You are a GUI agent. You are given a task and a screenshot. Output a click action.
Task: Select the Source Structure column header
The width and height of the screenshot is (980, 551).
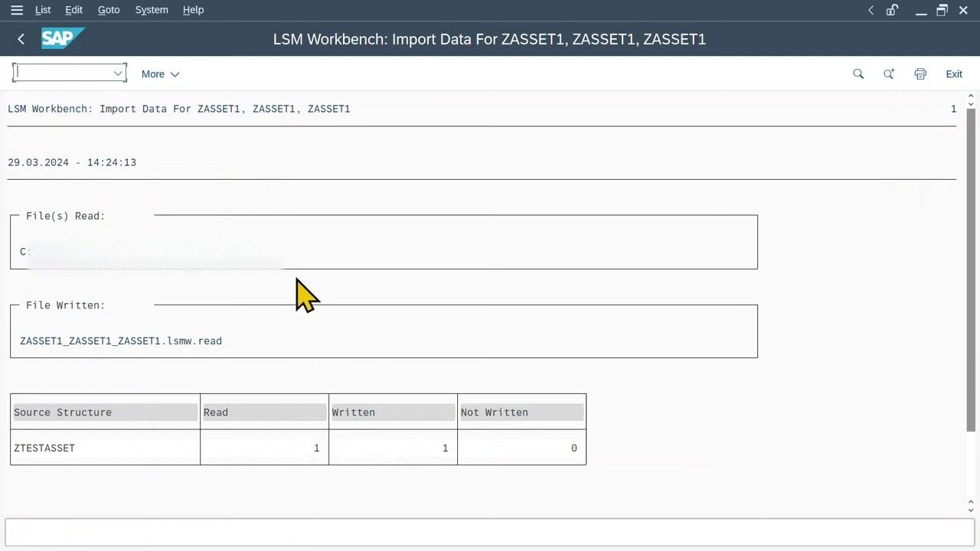click(106, 412)
